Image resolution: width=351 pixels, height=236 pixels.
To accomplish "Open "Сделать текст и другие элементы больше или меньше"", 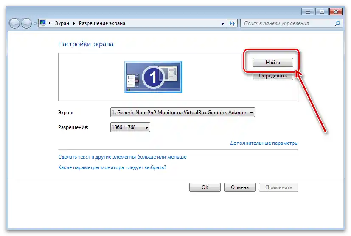I will tap(122, 157).
